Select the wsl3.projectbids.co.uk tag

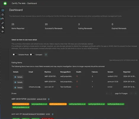pyautogui.click(x=77, y=104)
